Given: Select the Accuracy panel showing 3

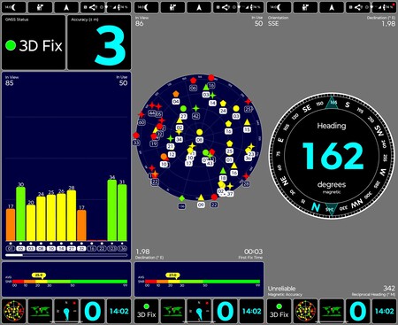Looking at the screenshot, I should tap(99, 43).
